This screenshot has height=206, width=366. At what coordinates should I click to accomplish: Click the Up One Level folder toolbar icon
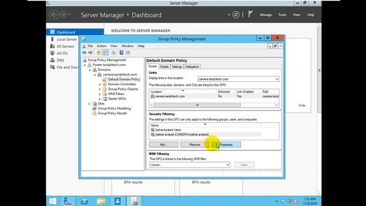coord(99,53)
